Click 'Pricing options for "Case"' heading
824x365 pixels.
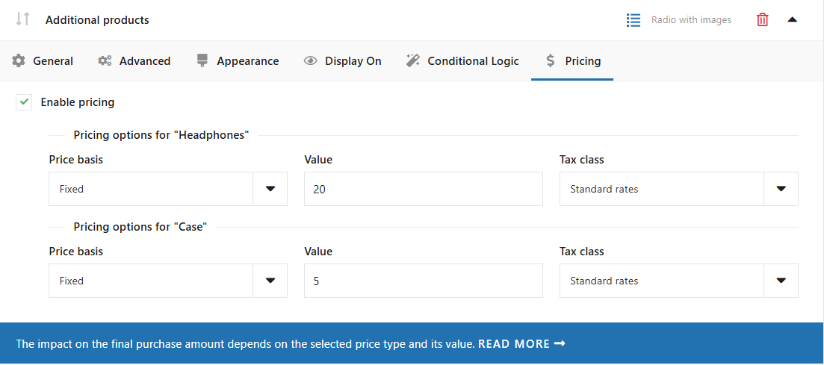click(x=140, y=227)
